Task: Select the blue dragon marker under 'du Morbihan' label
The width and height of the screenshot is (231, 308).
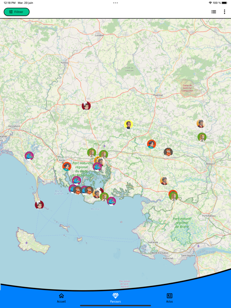Action: tap(77, 180)
